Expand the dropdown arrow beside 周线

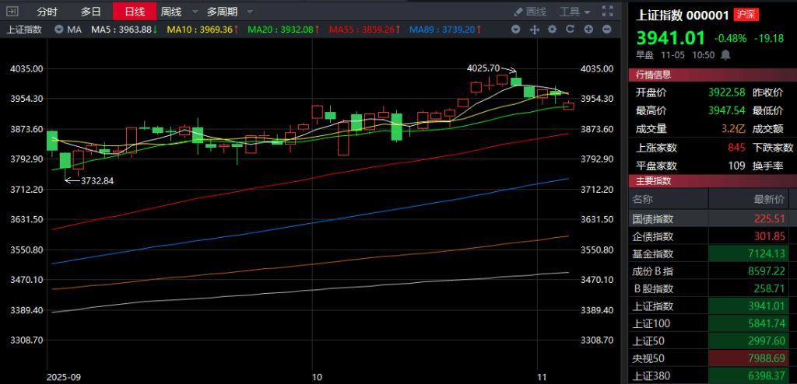point(191,12)
